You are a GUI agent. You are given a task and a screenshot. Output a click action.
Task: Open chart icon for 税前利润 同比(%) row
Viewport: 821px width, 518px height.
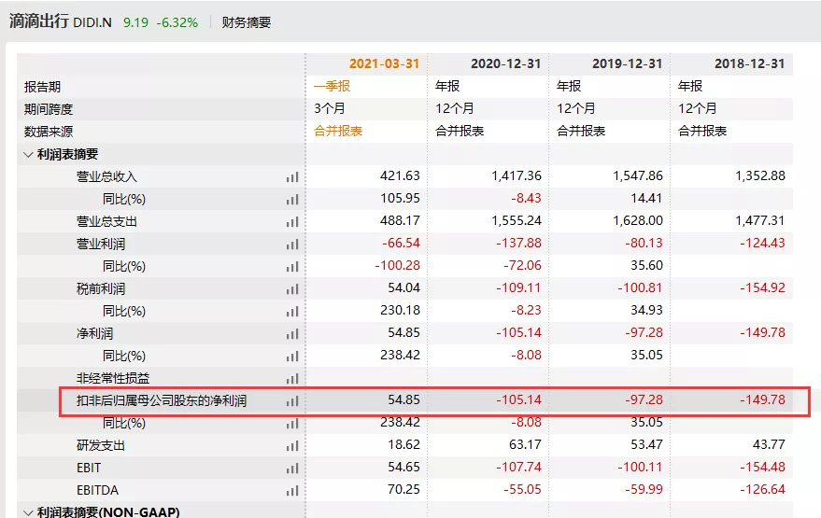tap(292, 312)
